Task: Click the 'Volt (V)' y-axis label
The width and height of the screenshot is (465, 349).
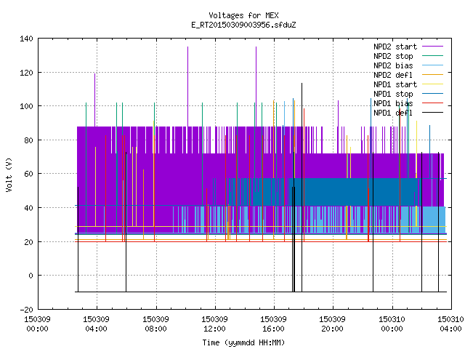Action: click(9, 174)
